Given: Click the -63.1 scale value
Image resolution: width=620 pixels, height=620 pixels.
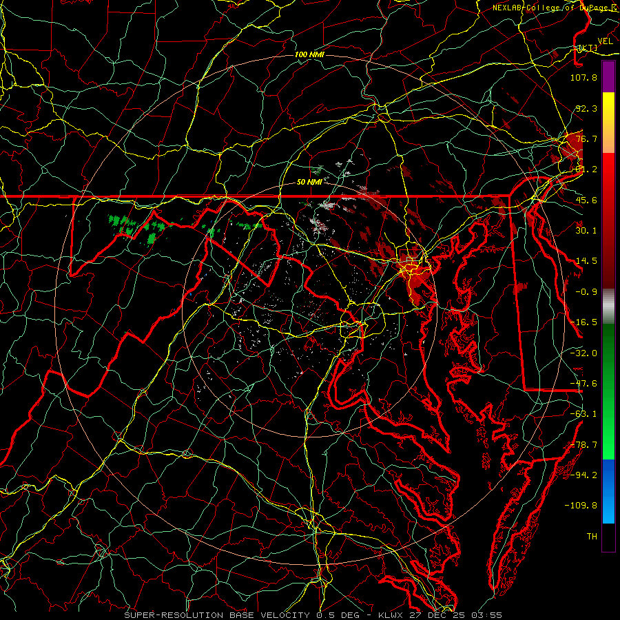Looking at the screenshot, I should tap(583, 414).
